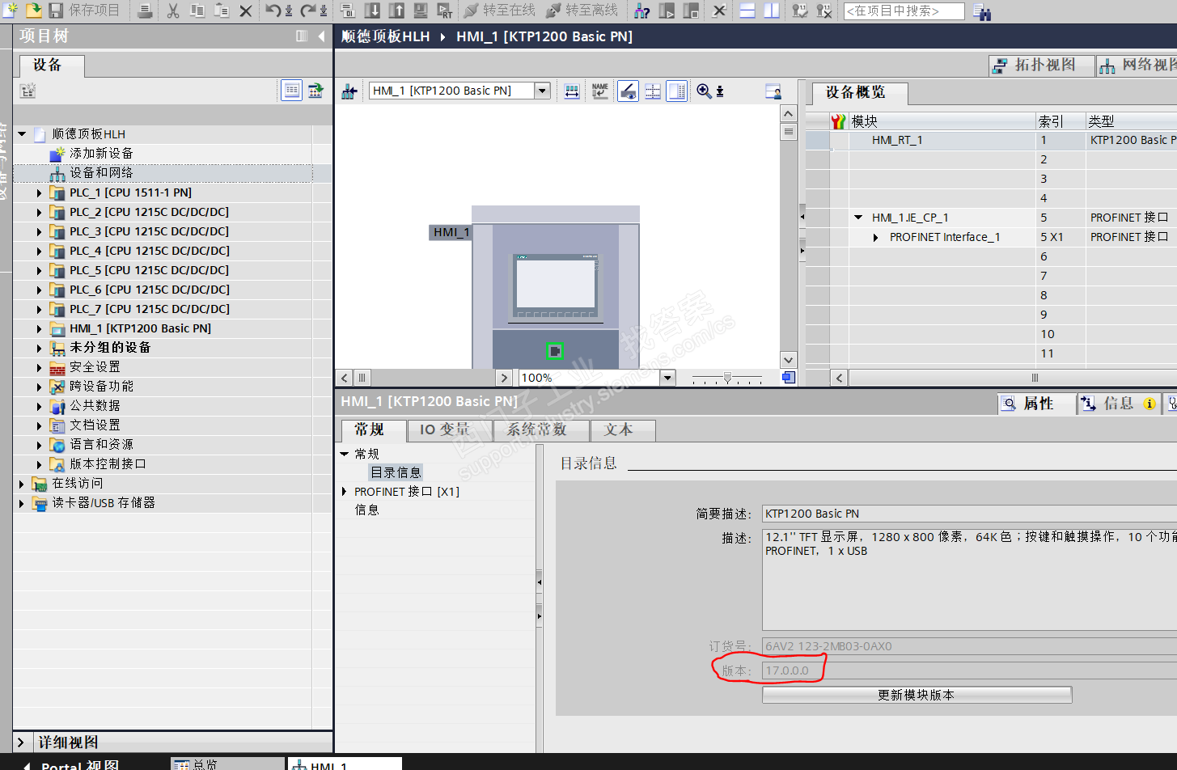This screenshot has width=1177, height=770.
Task: Open accessible devices icon in the toolbar
Action: point(642,11)
